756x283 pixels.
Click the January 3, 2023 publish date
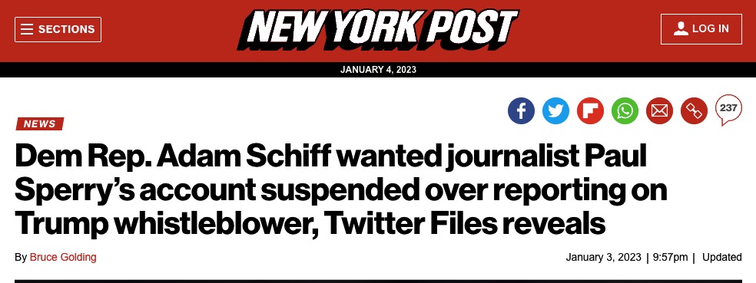click(603, 257)
